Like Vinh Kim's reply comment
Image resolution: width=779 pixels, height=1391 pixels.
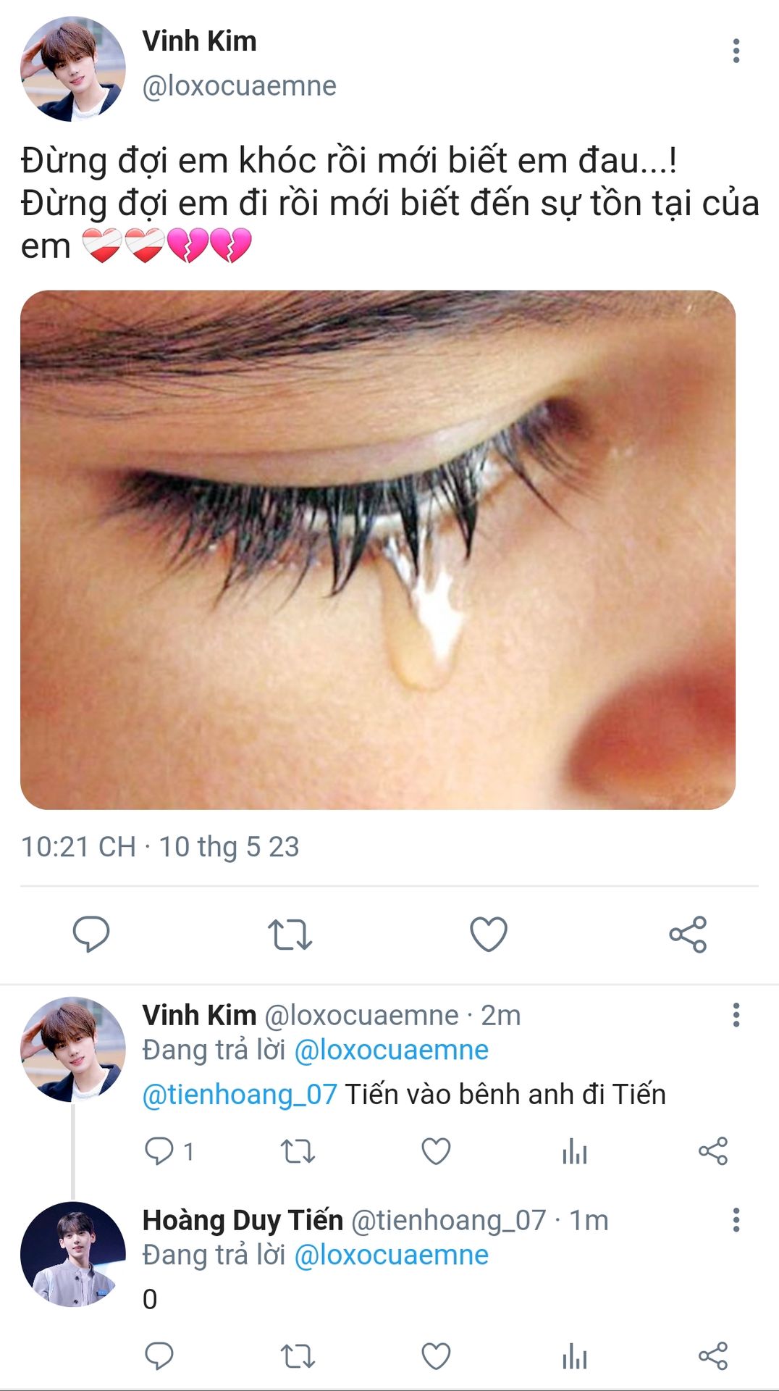coord(436,1150)
